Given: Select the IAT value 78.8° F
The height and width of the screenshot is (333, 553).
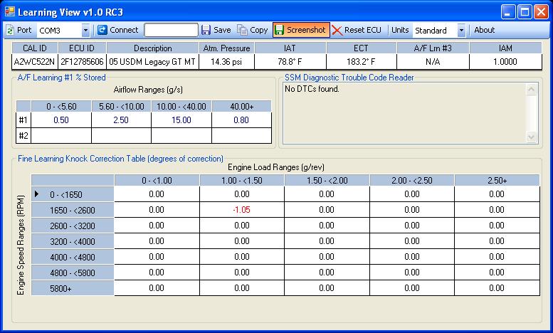Looking at the screenshot, I should click(x=290, y=62).
